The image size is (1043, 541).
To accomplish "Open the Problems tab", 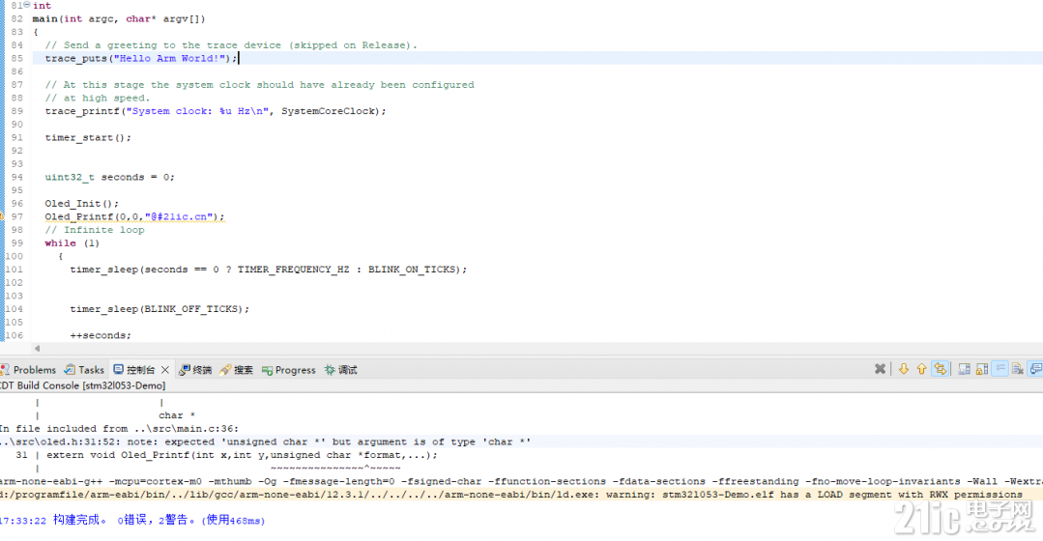I will click(x=29, y=370).
